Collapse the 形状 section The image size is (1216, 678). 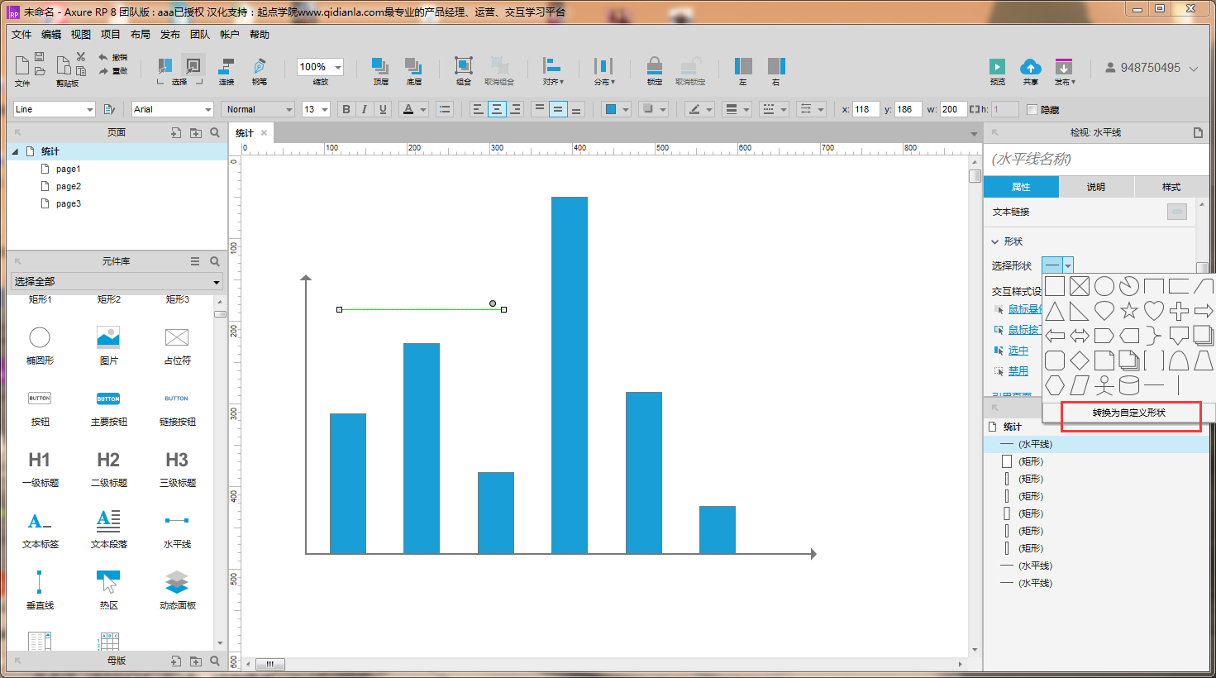click(x=995, y=241)
